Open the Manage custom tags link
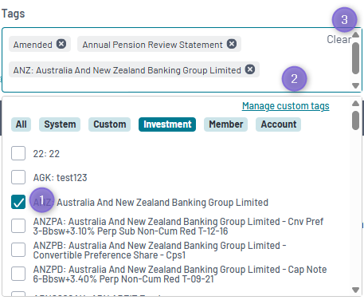This screenshot has width=364, height=300. tap(286, 106)
